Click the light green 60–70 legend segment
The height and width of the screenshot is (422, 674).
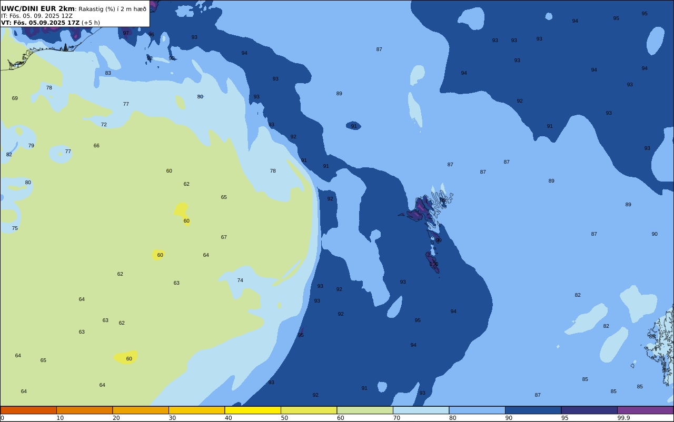coord(365,410)
